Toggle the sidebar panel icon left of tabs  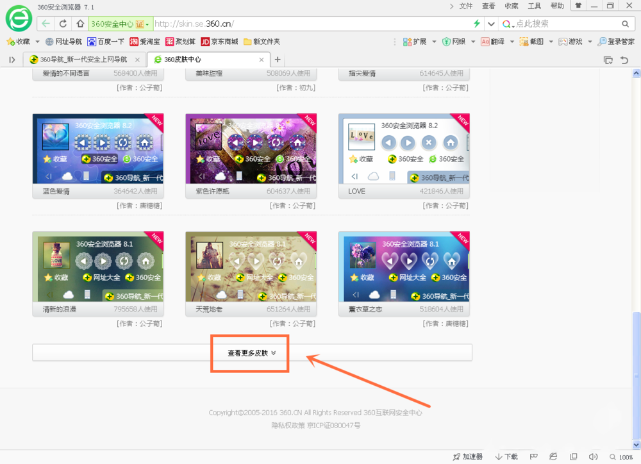12,60
